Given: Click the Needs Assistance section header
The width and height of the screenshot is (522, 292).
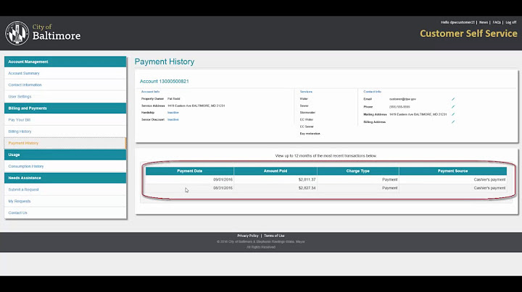Looking at the screenshot, I should pyautogui.click(x=65, y=178).
